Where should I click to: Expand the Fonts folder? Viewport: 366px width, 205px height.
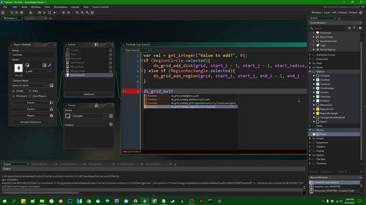tap(310, 63)
